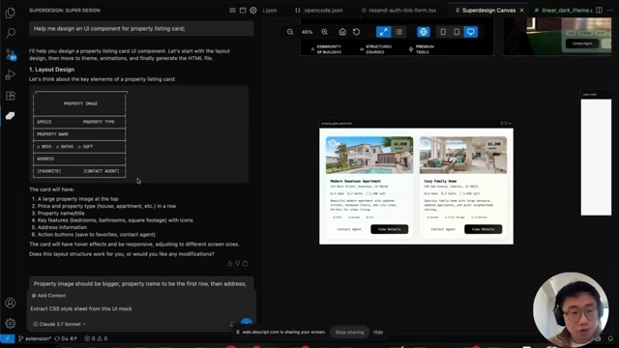Image resolution: width=619 pixels, height=348 pixels.
Task: Click the '1. Layout Design' heading
Action: 51,70
